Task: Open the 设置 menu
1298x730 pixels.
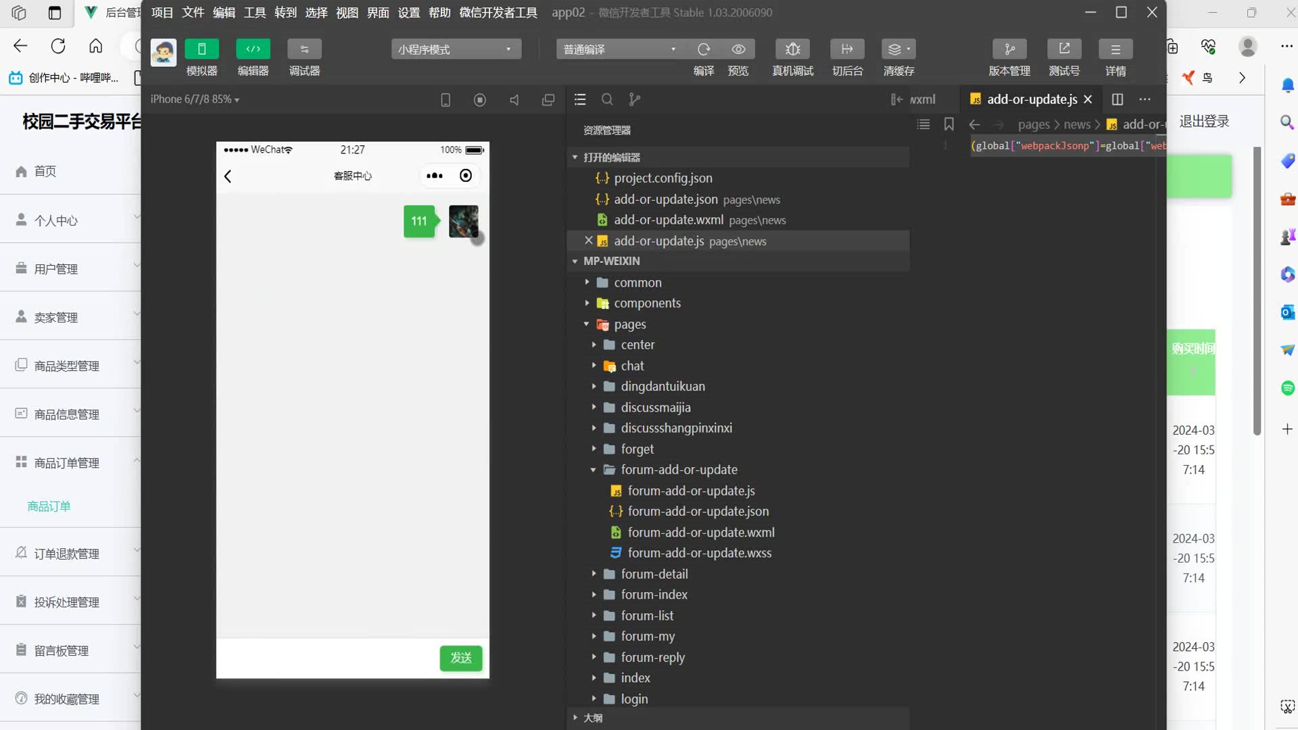Action: pyautogui.click(x=408, y=12)
